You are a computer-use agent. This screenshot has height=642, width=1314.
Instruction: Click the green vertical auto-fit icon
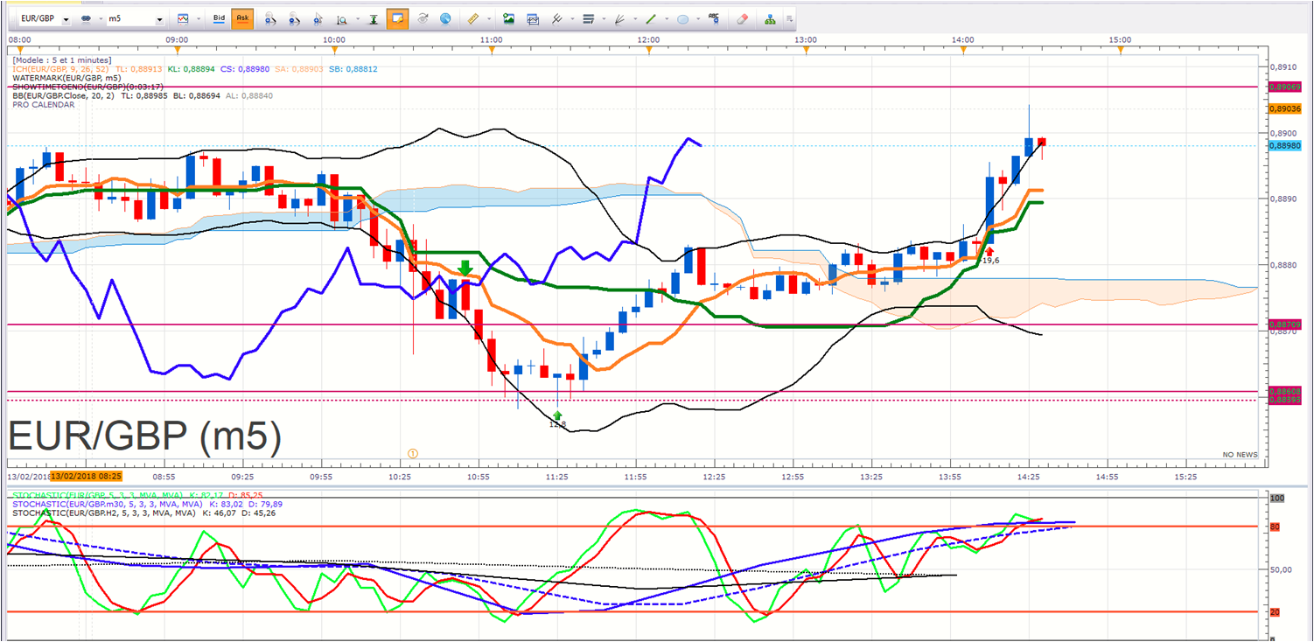coord(374,18)
